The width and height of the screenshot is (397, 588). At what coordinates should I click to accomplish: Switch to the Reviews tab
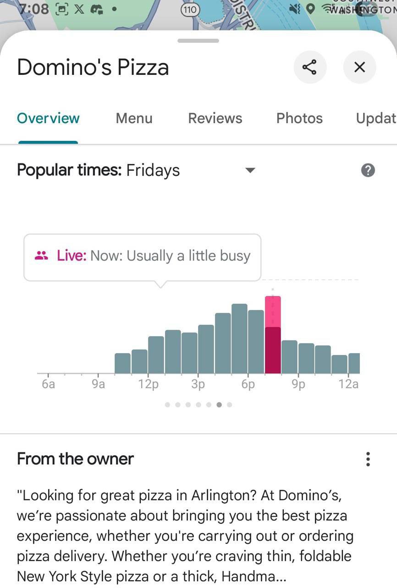(x=215, y=118)
